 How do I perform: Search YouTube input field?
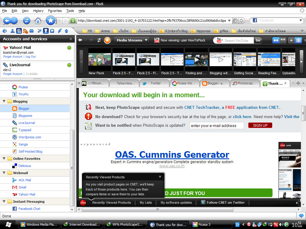[238, 41]
